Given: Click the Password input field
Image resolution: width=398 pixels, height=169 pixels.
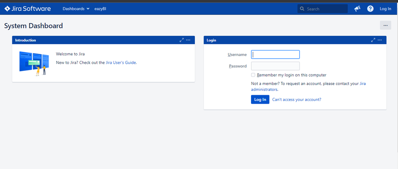Looking at the screenshot, I should click(275, 66).
